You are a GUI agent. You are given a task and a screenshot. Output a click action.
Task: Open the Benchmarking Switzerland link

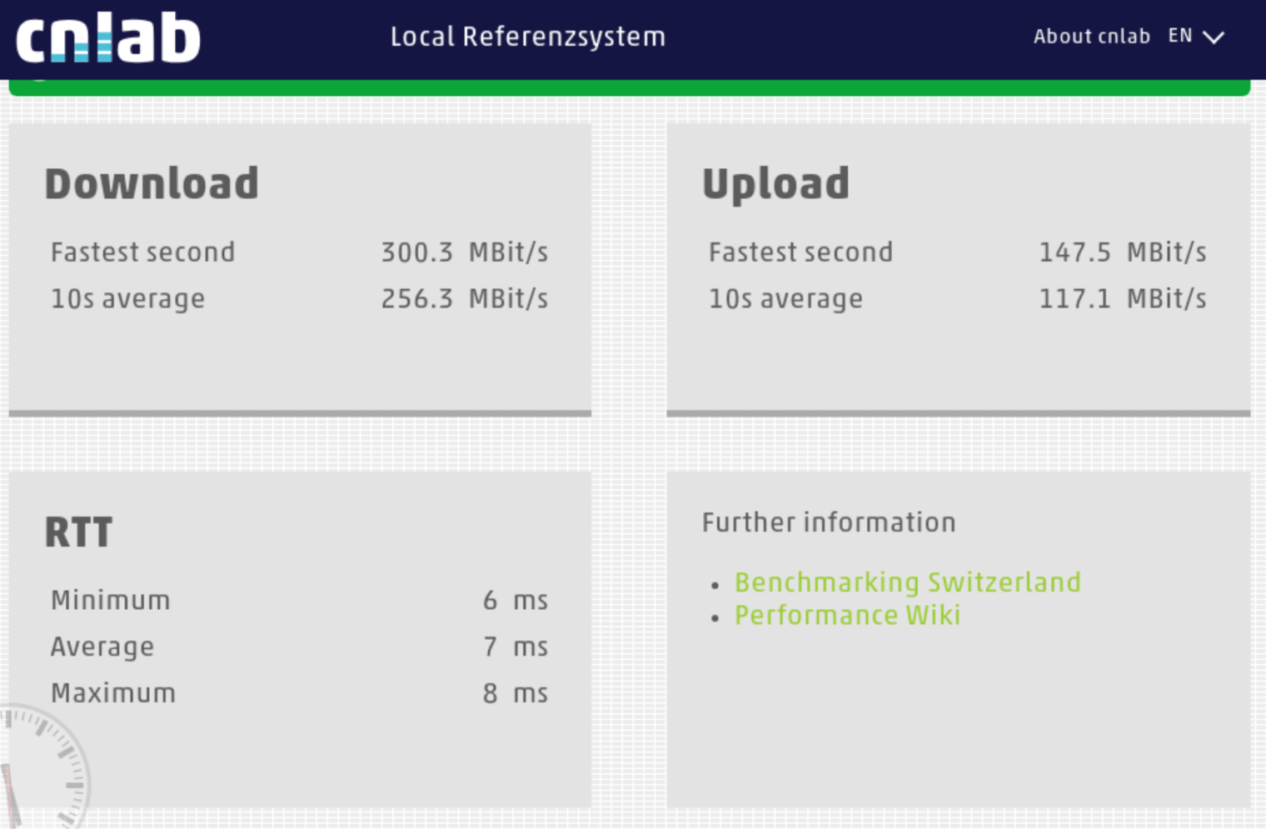tap(907, 582)
